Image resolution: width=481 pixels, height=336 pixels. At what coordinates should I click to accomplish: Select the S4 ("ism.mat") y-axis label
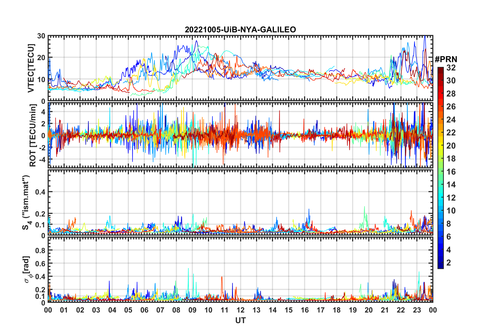click(x=26, y=203)
